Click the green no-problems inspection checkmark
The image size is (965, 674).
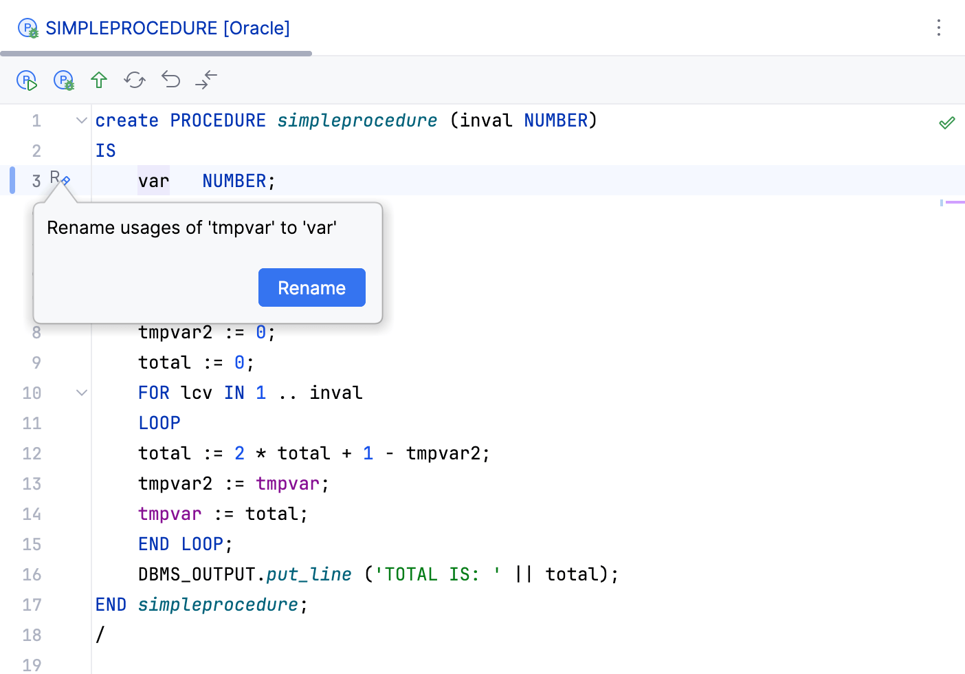pos(946,122)
